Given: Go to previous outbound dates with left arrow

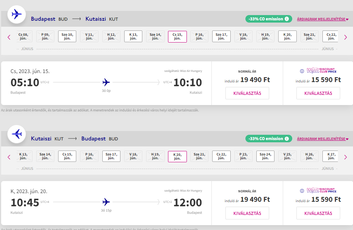Looking at the screenshot, I should (9, 37).
